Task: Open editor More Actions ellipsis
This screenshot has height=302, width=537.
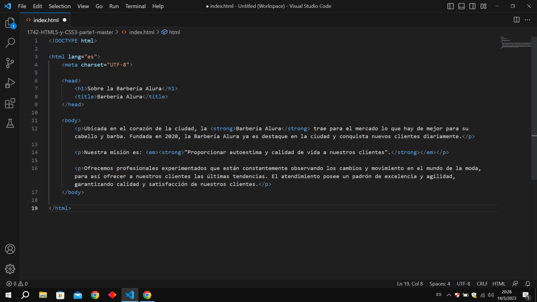Action: 527,20
